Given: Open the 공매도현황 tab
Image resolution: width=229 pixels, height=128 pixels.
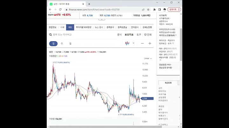Looking at the screenshot, I should pyautogui.click(x=147, y=27).
